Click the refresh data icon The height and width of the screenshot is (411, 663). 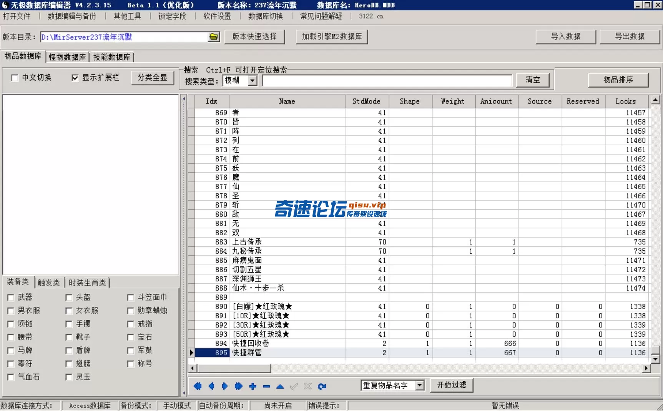click(322, 386)
